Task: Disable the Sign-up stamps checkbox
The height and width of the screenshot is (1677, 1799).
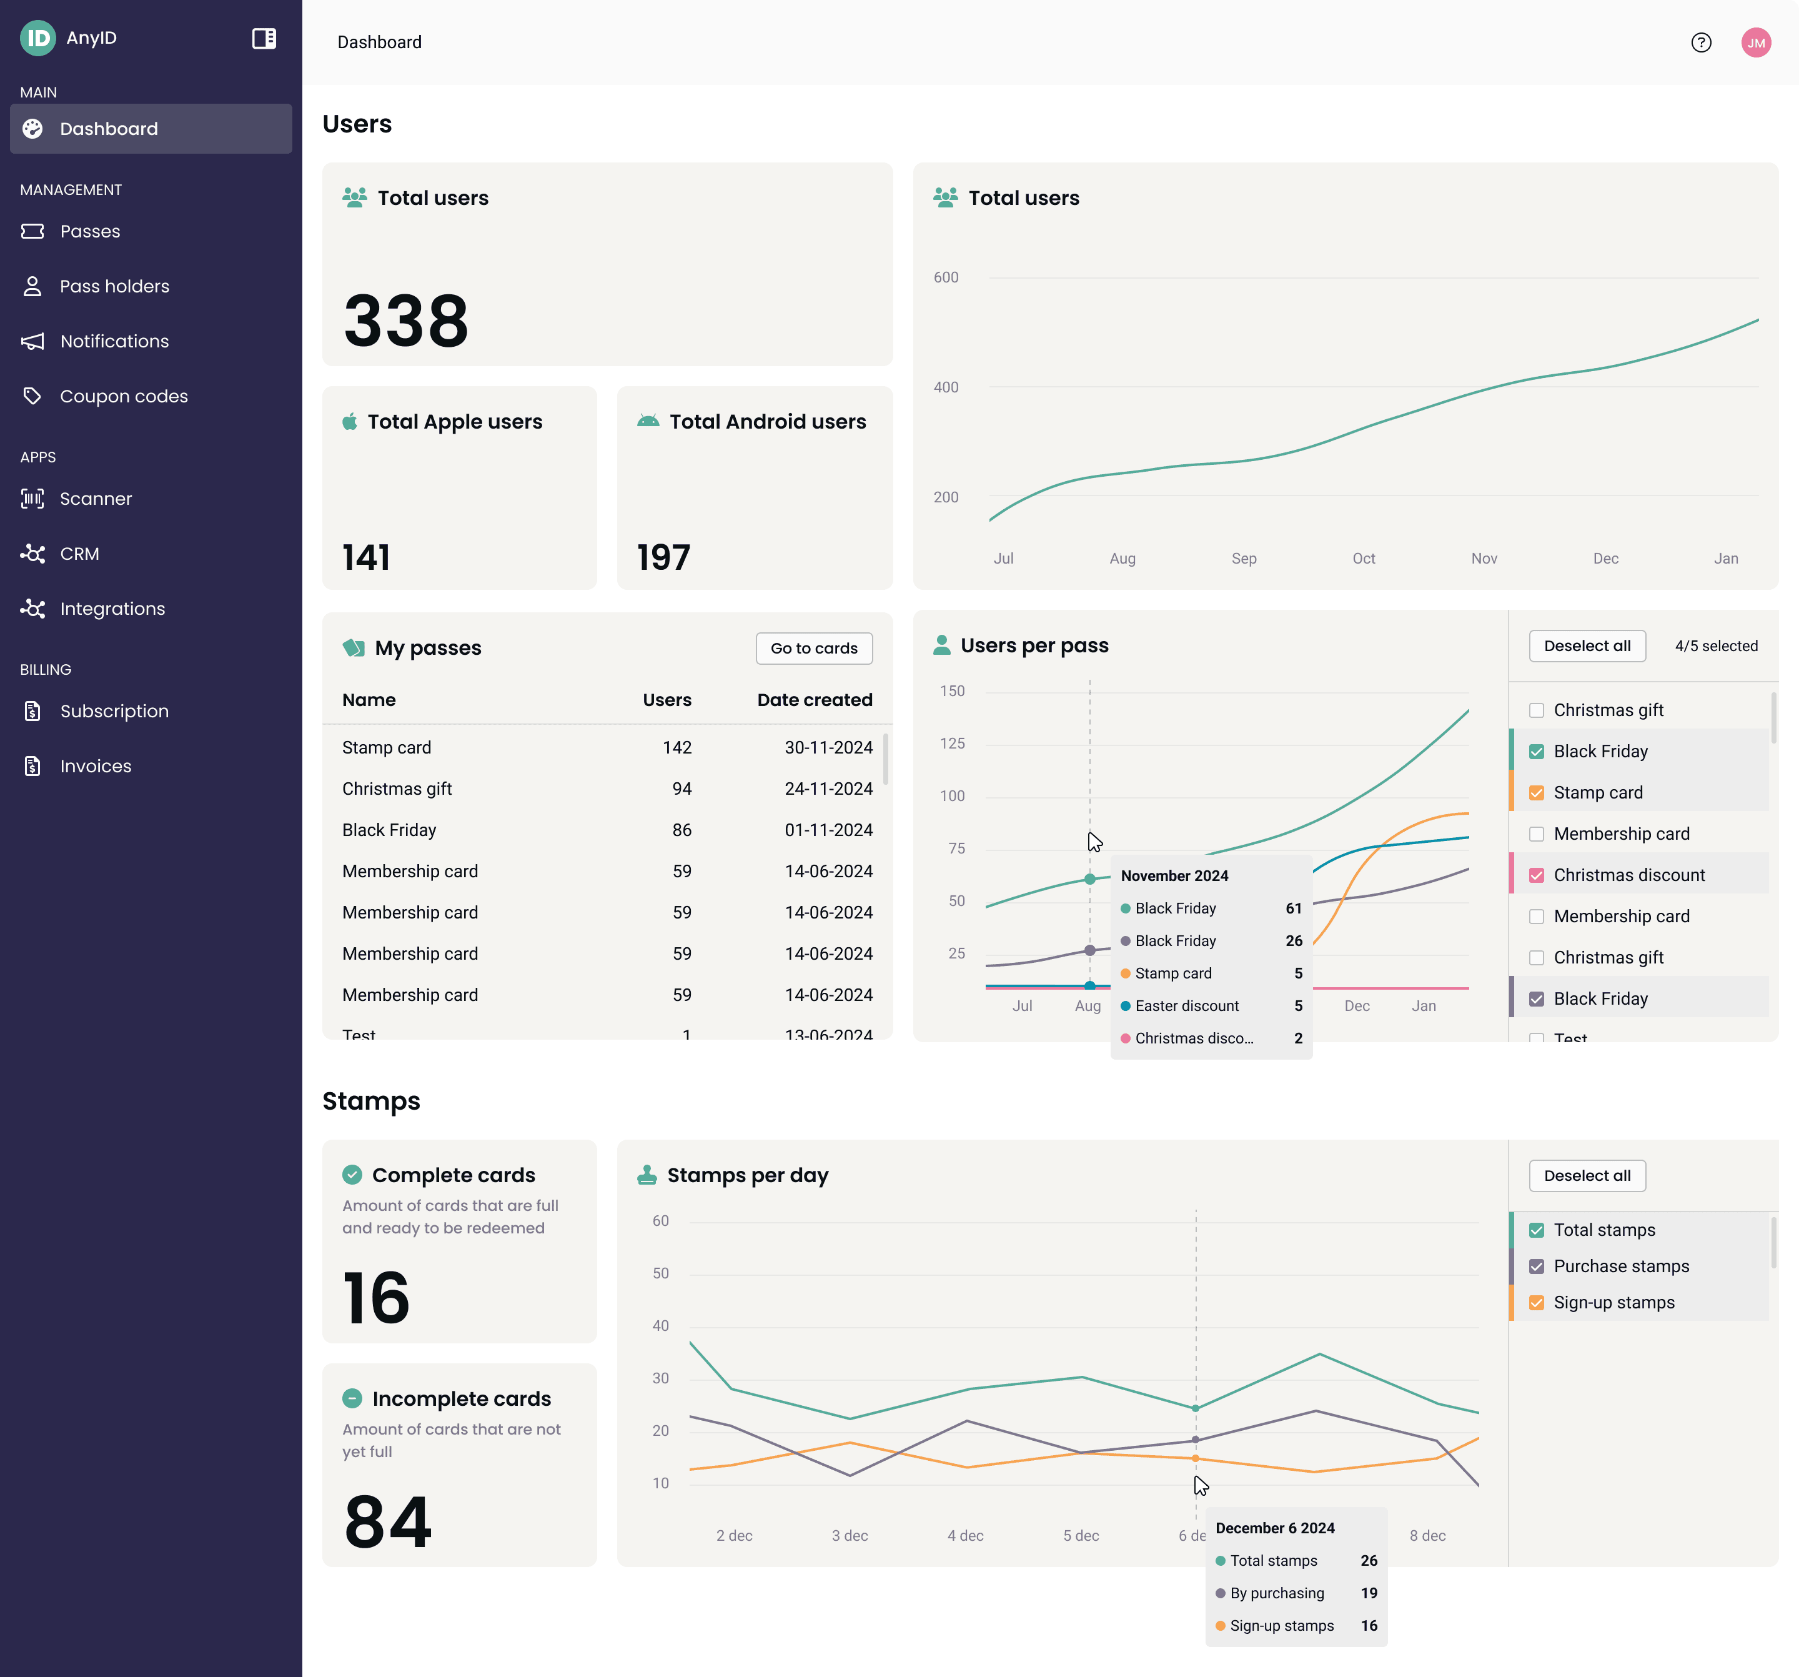Action: click(x=1535, y=1302)
